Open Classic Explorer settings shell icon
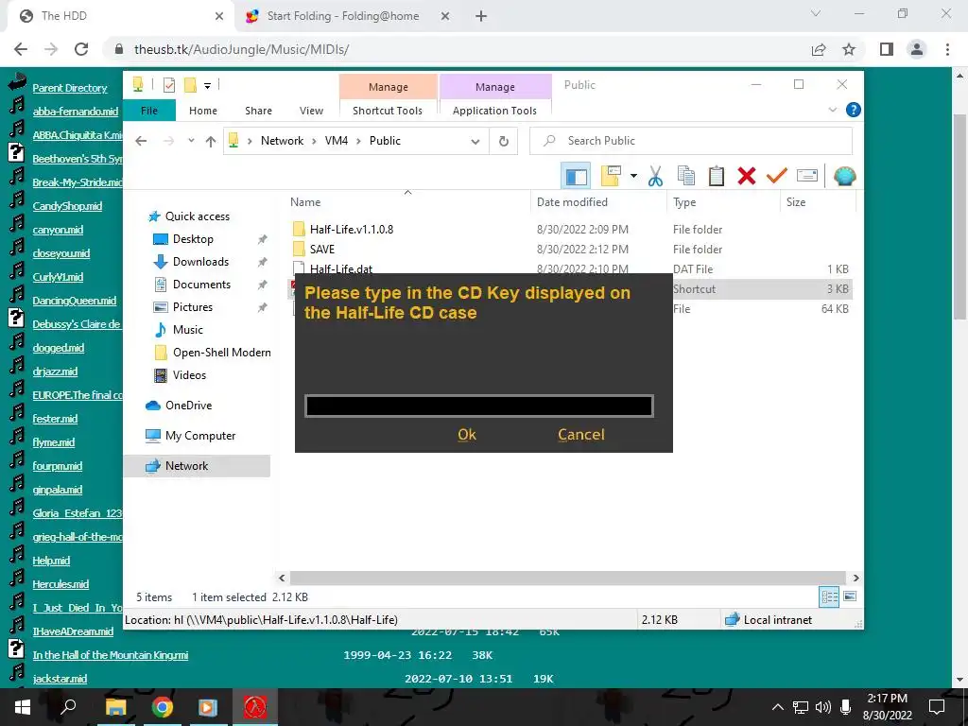This screenshot has width=968, height=726. tap(844, 177)
